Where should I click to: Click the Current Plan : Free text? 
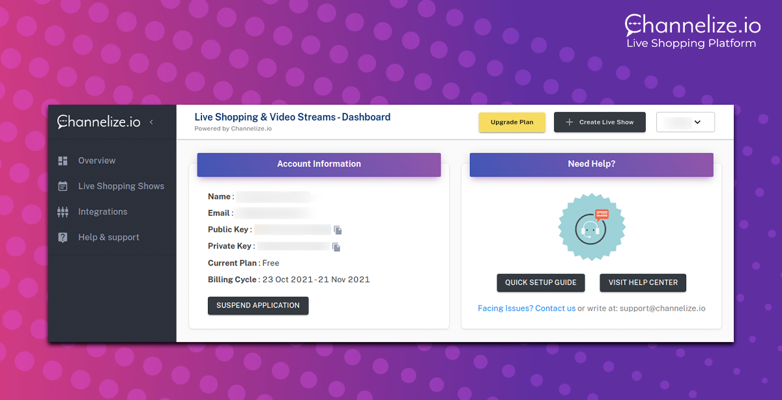[x=244, y=263]
